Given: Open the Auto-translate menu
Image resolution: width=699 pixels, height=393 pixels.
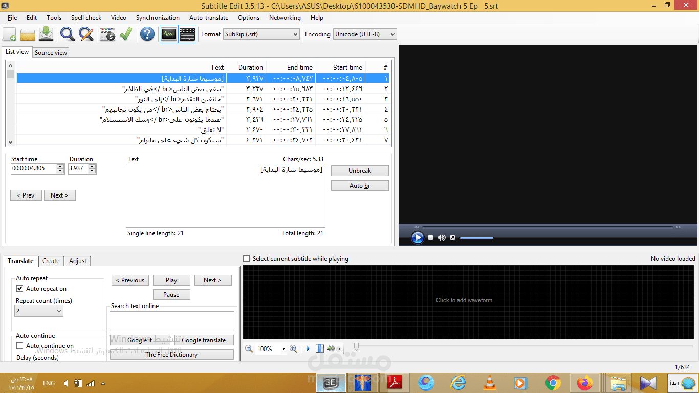Looking at the screenshot, I should tap(209, 18).
